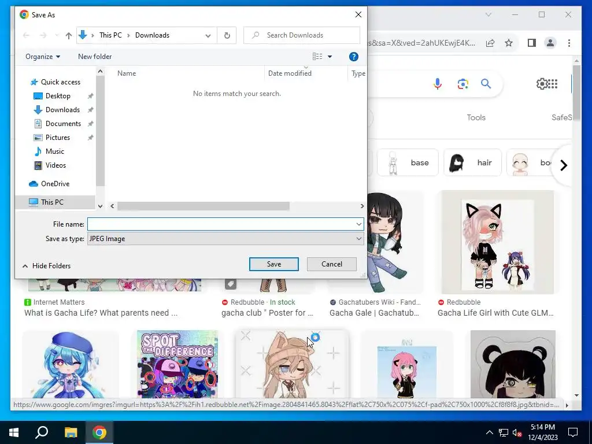Click Google Lens search by image icon

[x=463, y=83]
